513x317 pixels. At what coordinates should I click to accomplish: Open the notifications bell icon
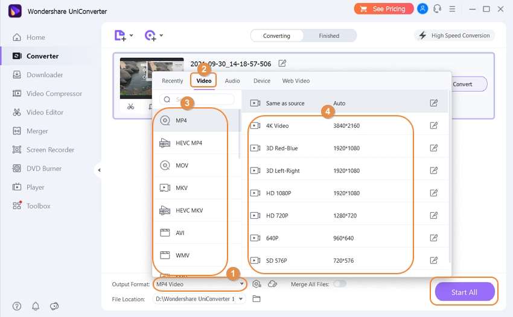[x=36, y=306]
